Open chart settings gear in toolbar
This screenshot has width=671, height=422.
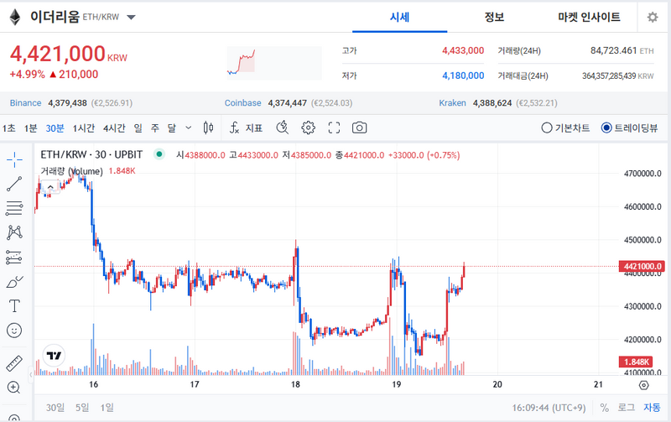click(x=308, y=128)
